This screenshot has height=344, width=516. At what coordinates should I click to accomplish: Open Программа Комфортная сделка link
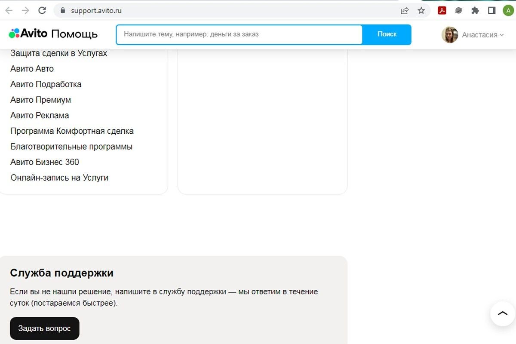(x=72, y=131)
